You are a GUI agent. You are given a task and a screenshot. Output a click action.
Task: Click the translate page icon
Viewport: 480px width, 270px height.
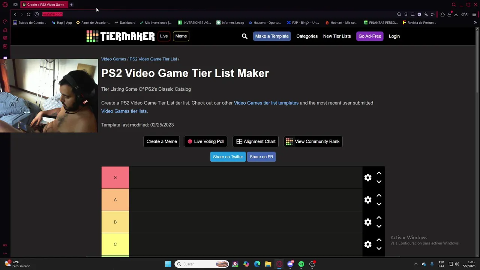[426, 14]
